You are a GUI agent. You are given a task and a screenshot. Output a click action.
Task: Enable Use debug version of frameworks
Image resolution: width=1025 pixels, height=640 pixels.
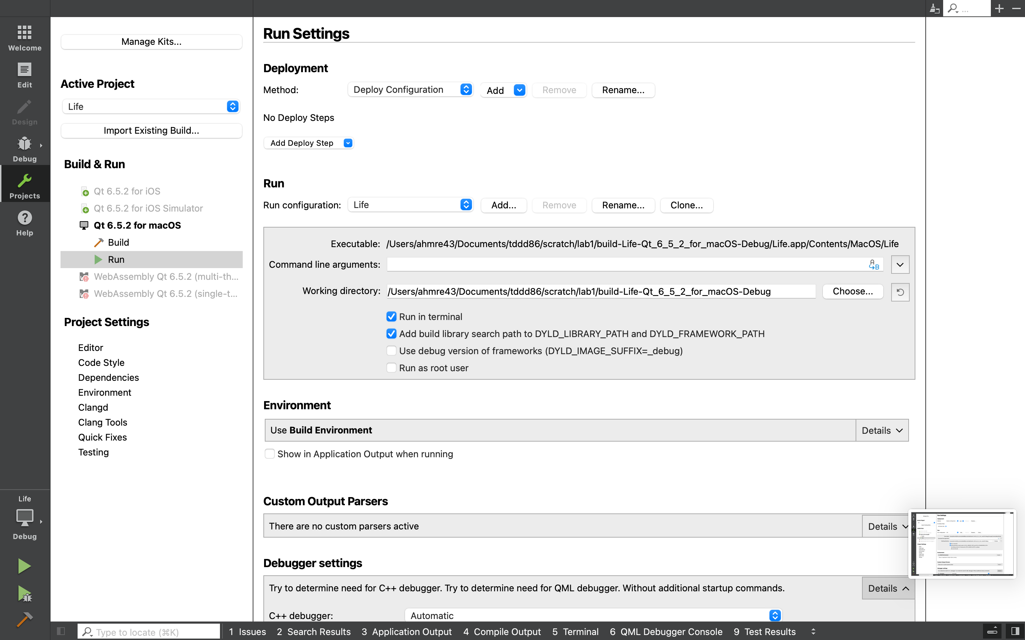click(391, 351)
